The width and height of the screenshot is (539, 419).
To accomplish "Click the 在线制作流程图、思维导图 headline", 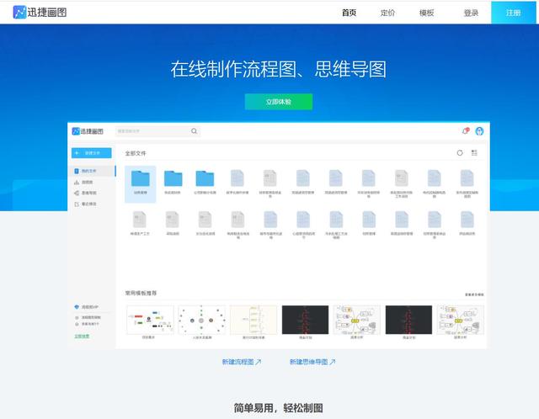I will [279, 69].
